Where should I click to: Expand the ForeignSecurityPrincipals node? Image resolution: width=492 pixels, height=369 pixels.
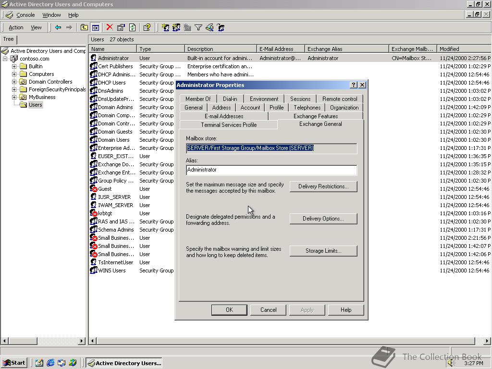pyautogui.click(x=14, y=89)
